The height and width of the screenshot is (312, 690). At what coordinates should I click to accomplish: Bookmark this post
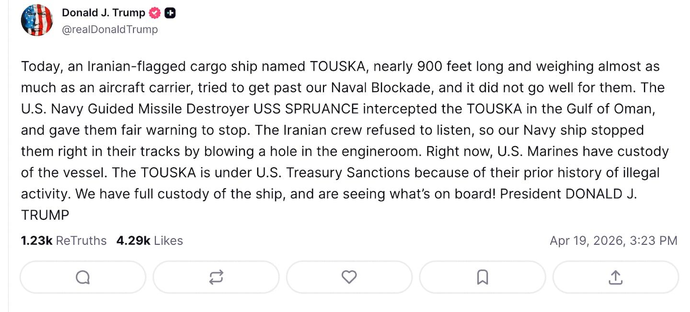[x=483, y=277]
